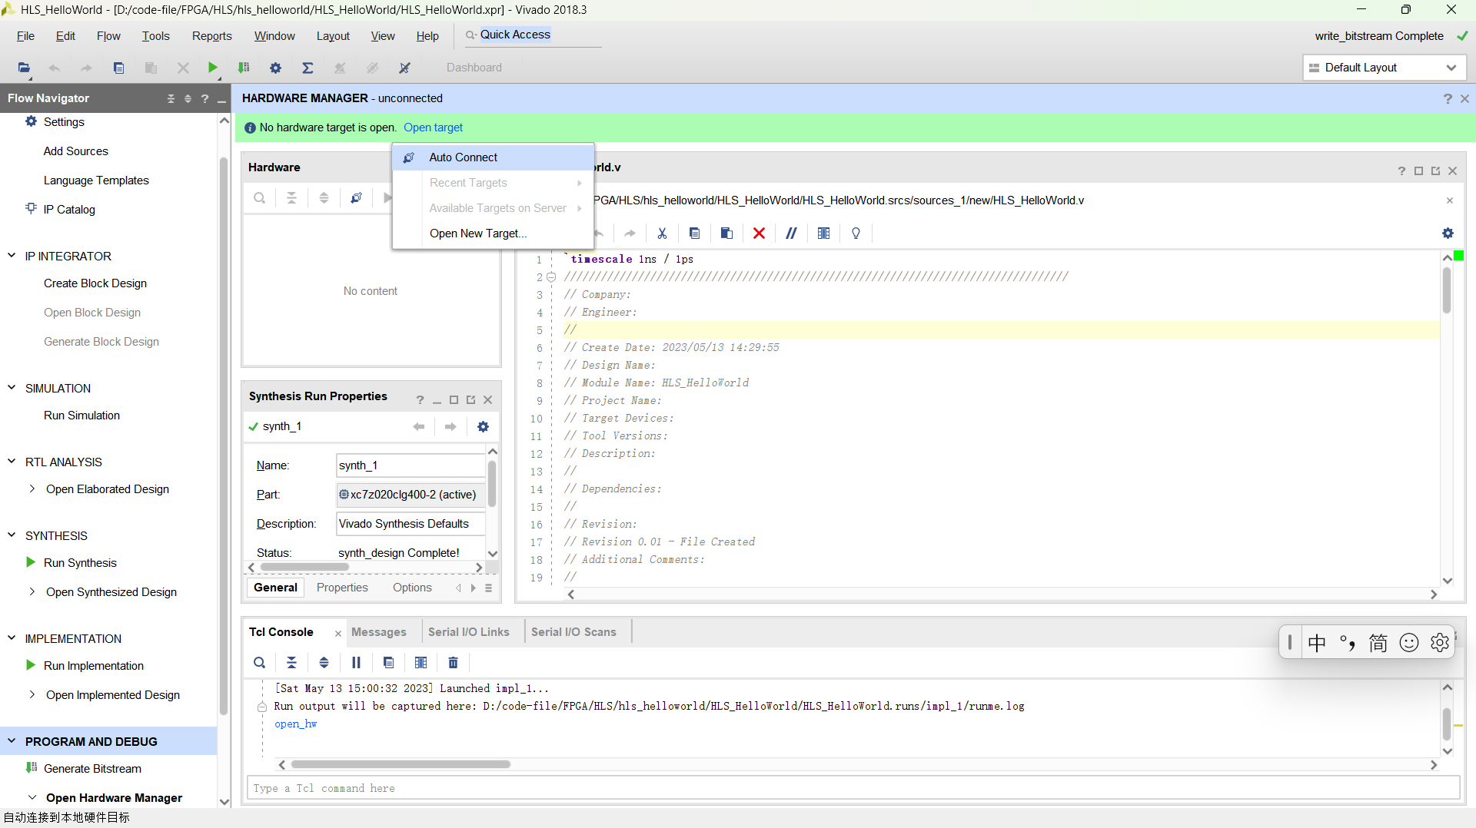Screen dimensions: 1476x828
Task: Expand Open Elaborated Design
Action: 32,489
